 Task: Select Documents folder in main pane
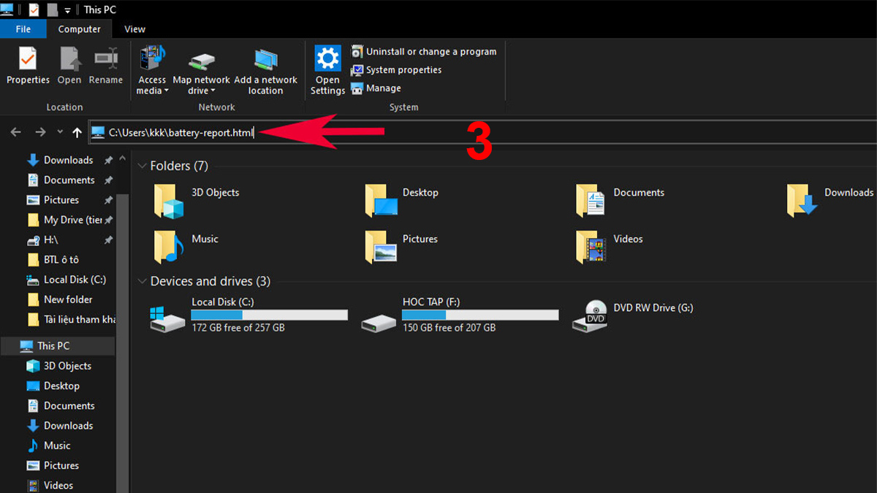tap(620, 200)
